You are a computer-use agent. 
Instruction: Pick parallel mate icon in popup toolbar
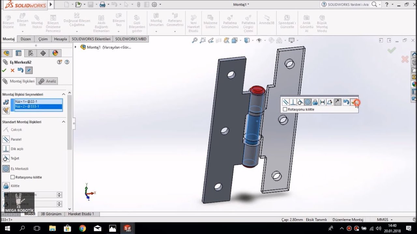[286, 102]
